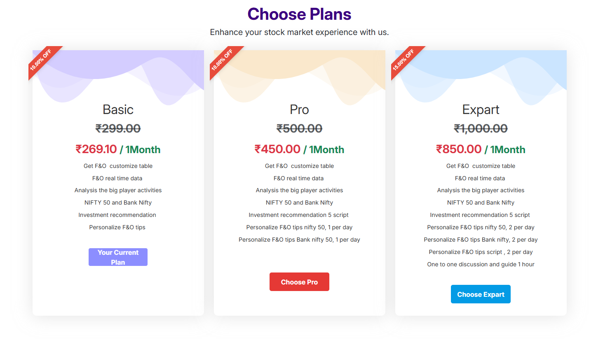Click the struck-through ₹299.00 price

118,128
